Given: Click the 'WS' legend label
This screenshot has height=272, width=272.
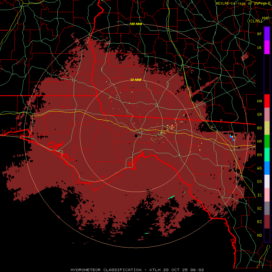Looking at the screenshot, I should (x=259, y=168).
